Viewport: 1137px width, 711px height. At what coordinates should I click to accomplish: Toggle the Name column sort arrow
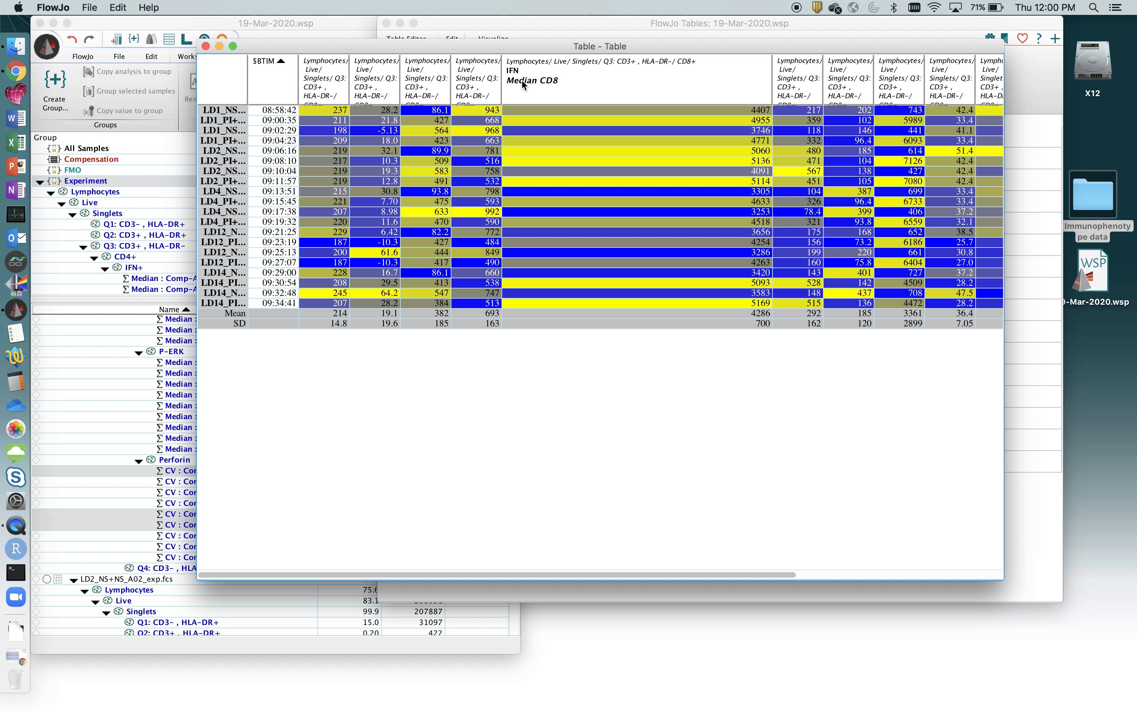pos(186,309)
